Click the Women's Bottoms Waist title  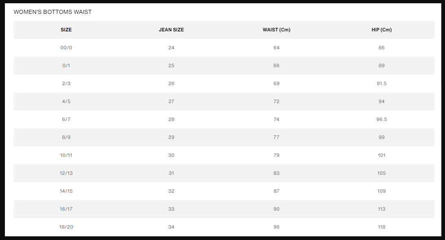(x=53, y=12)
